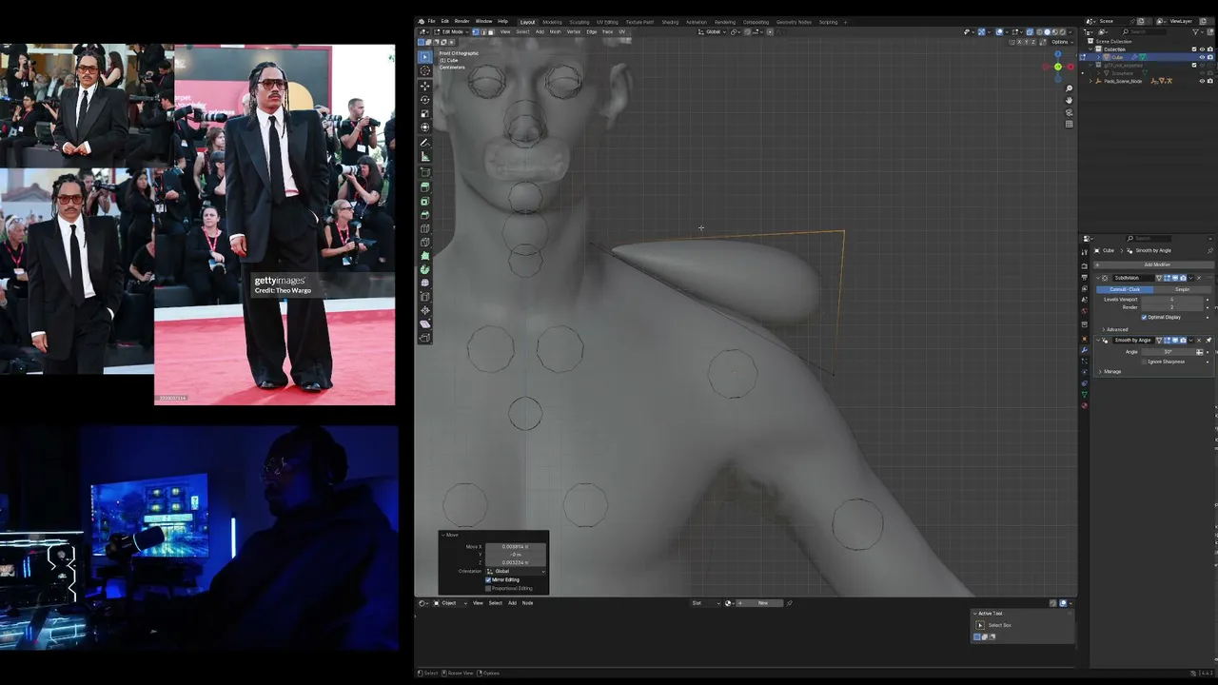Hide Pads_Scene_Node with its eye icon
The height and width of the screenshot is (685, 1218).
1201,81
